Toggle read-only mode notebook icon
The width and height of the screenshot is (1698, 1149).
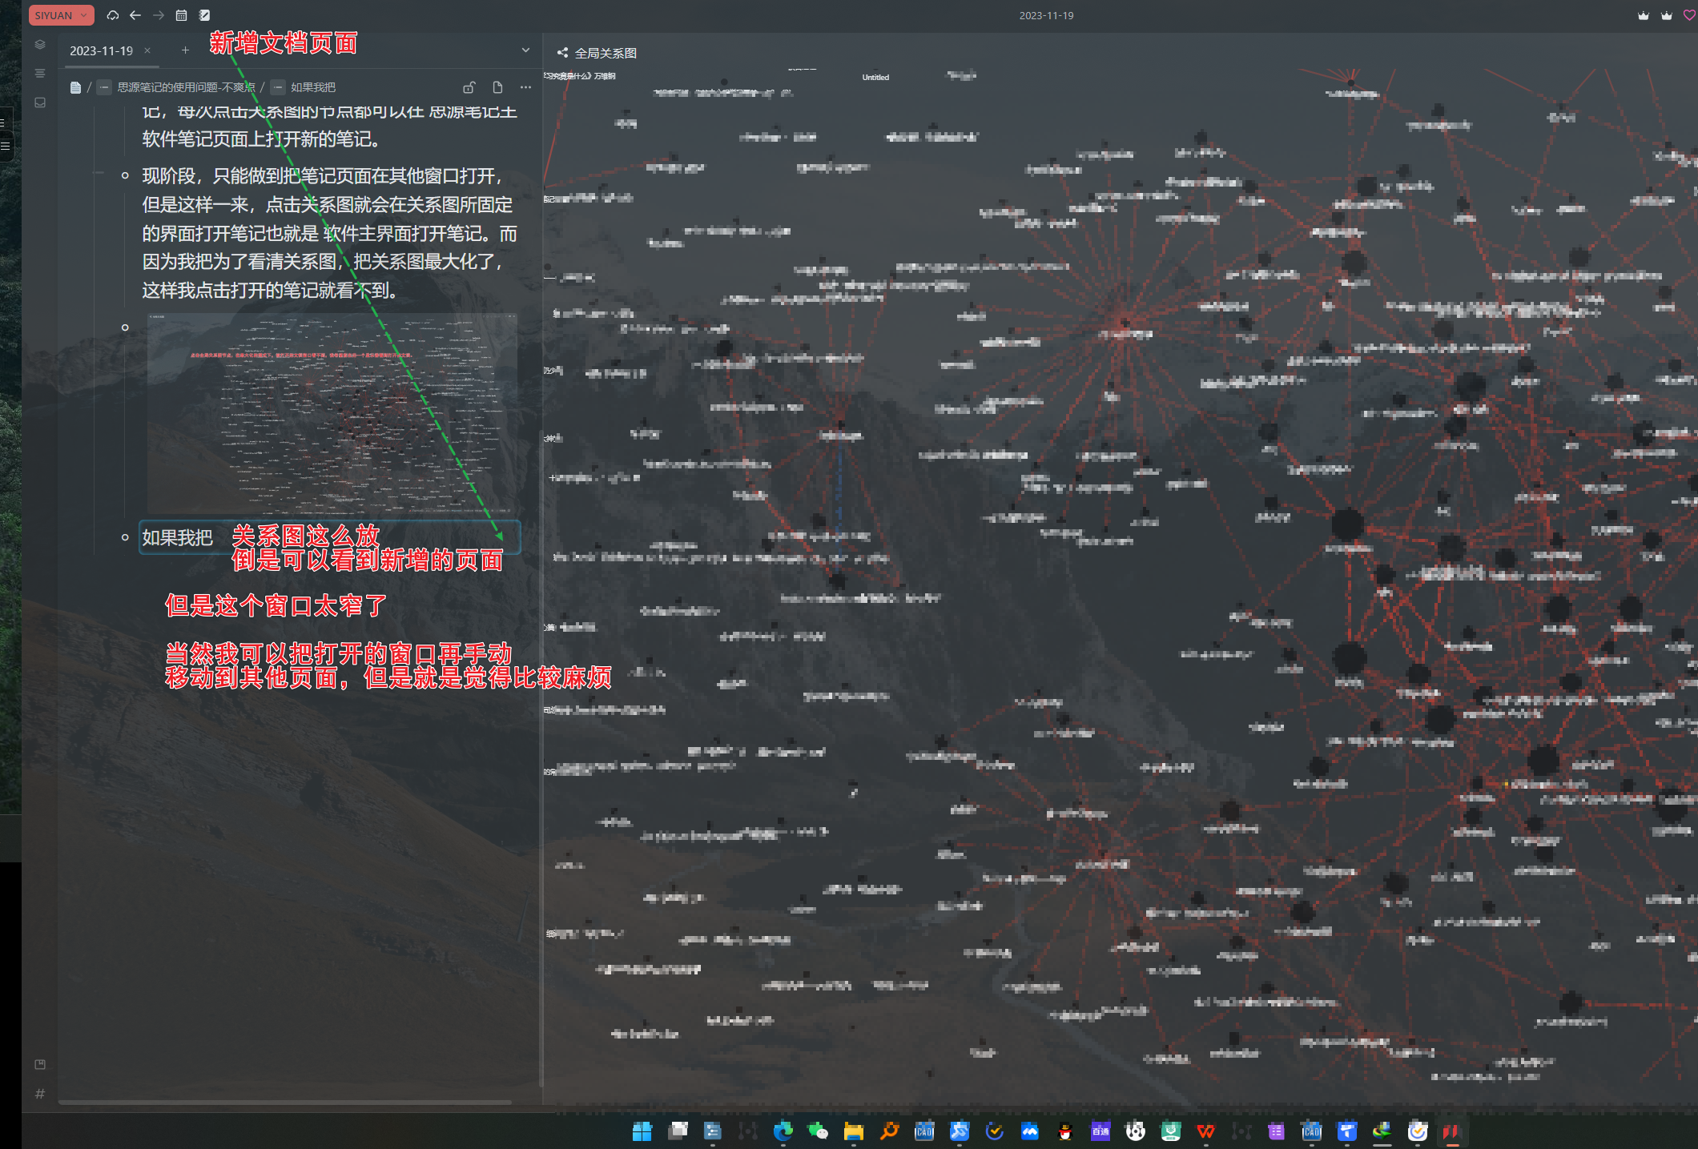(205, 15)
